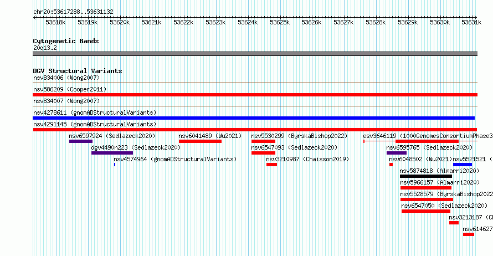Select the purple nsv6597924 feature bar

[81, 141]
